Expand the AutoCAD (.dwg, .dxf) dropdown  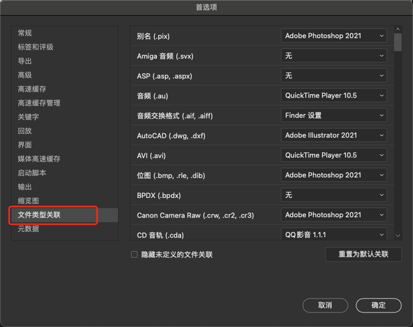pyautogui.click(x=334, y=135)
